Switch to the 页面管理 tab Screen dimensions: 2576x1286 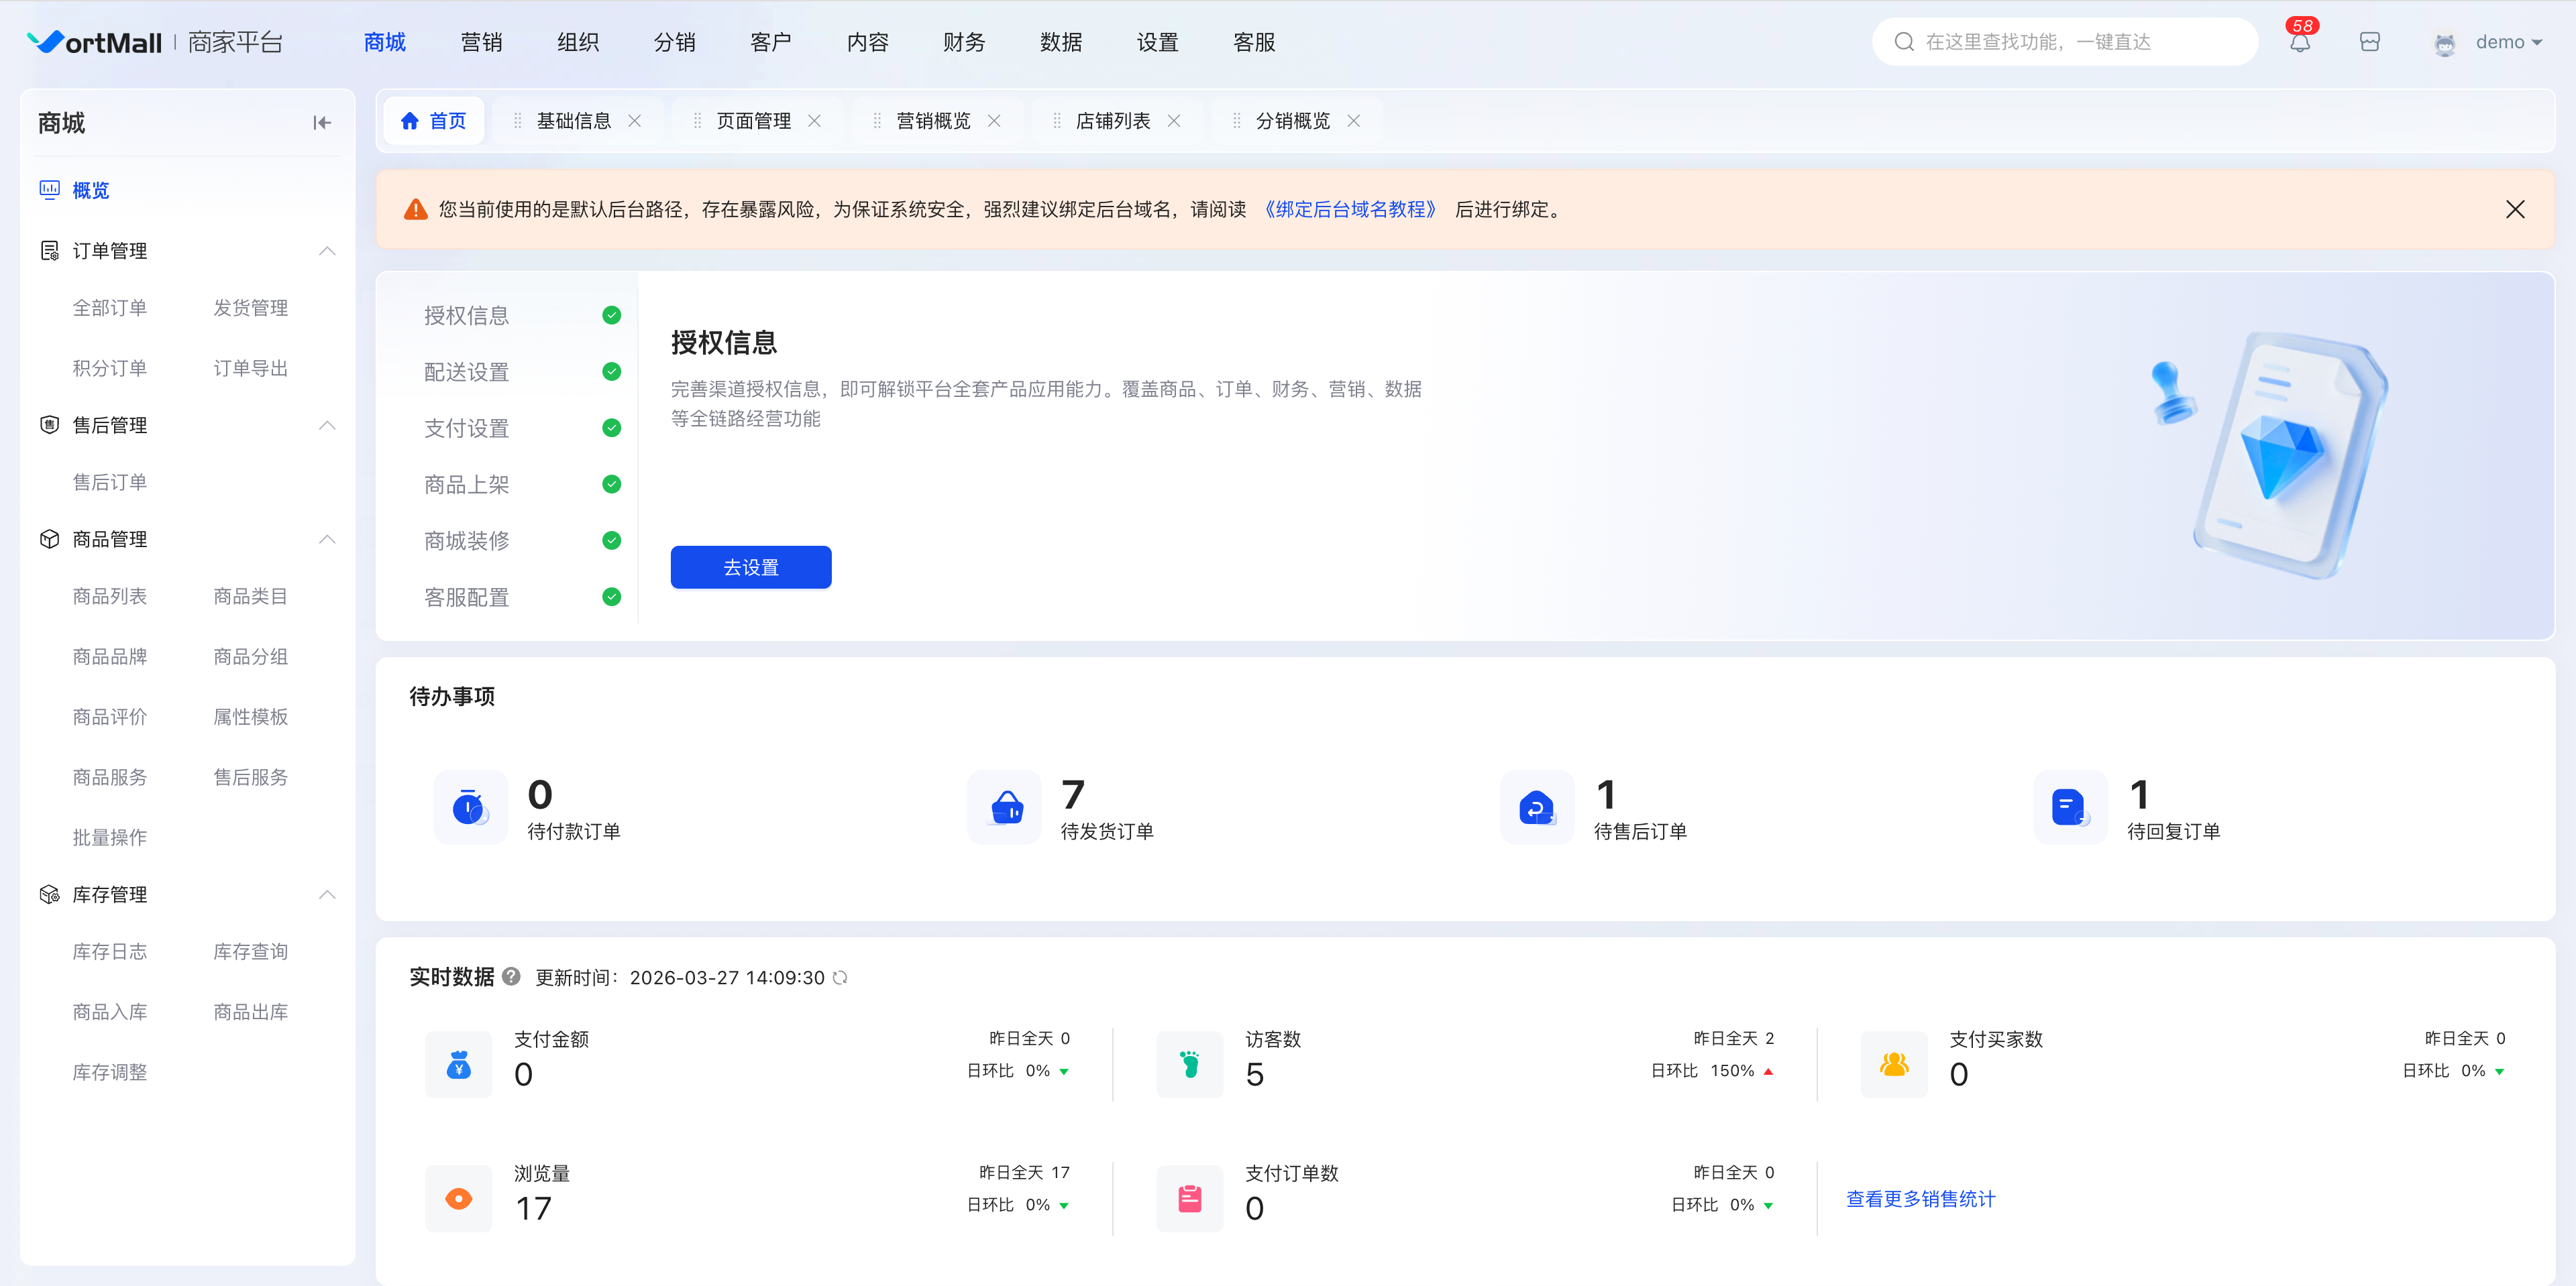click(x=754, y=121)
